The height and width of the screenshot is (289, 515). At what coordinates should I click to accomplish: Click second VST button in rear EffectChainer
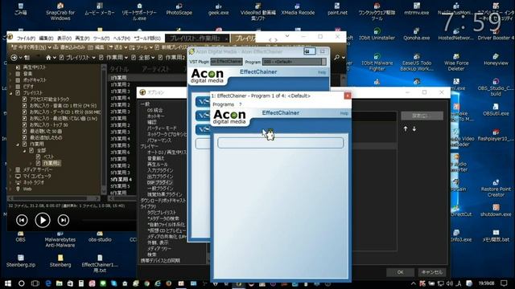pyautogui.click(x=203, y=116)
